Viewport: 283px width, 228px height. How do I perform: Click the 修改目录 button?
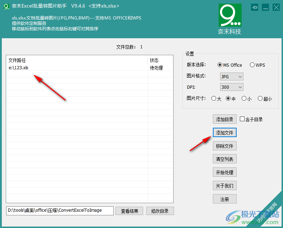point(160,211)
